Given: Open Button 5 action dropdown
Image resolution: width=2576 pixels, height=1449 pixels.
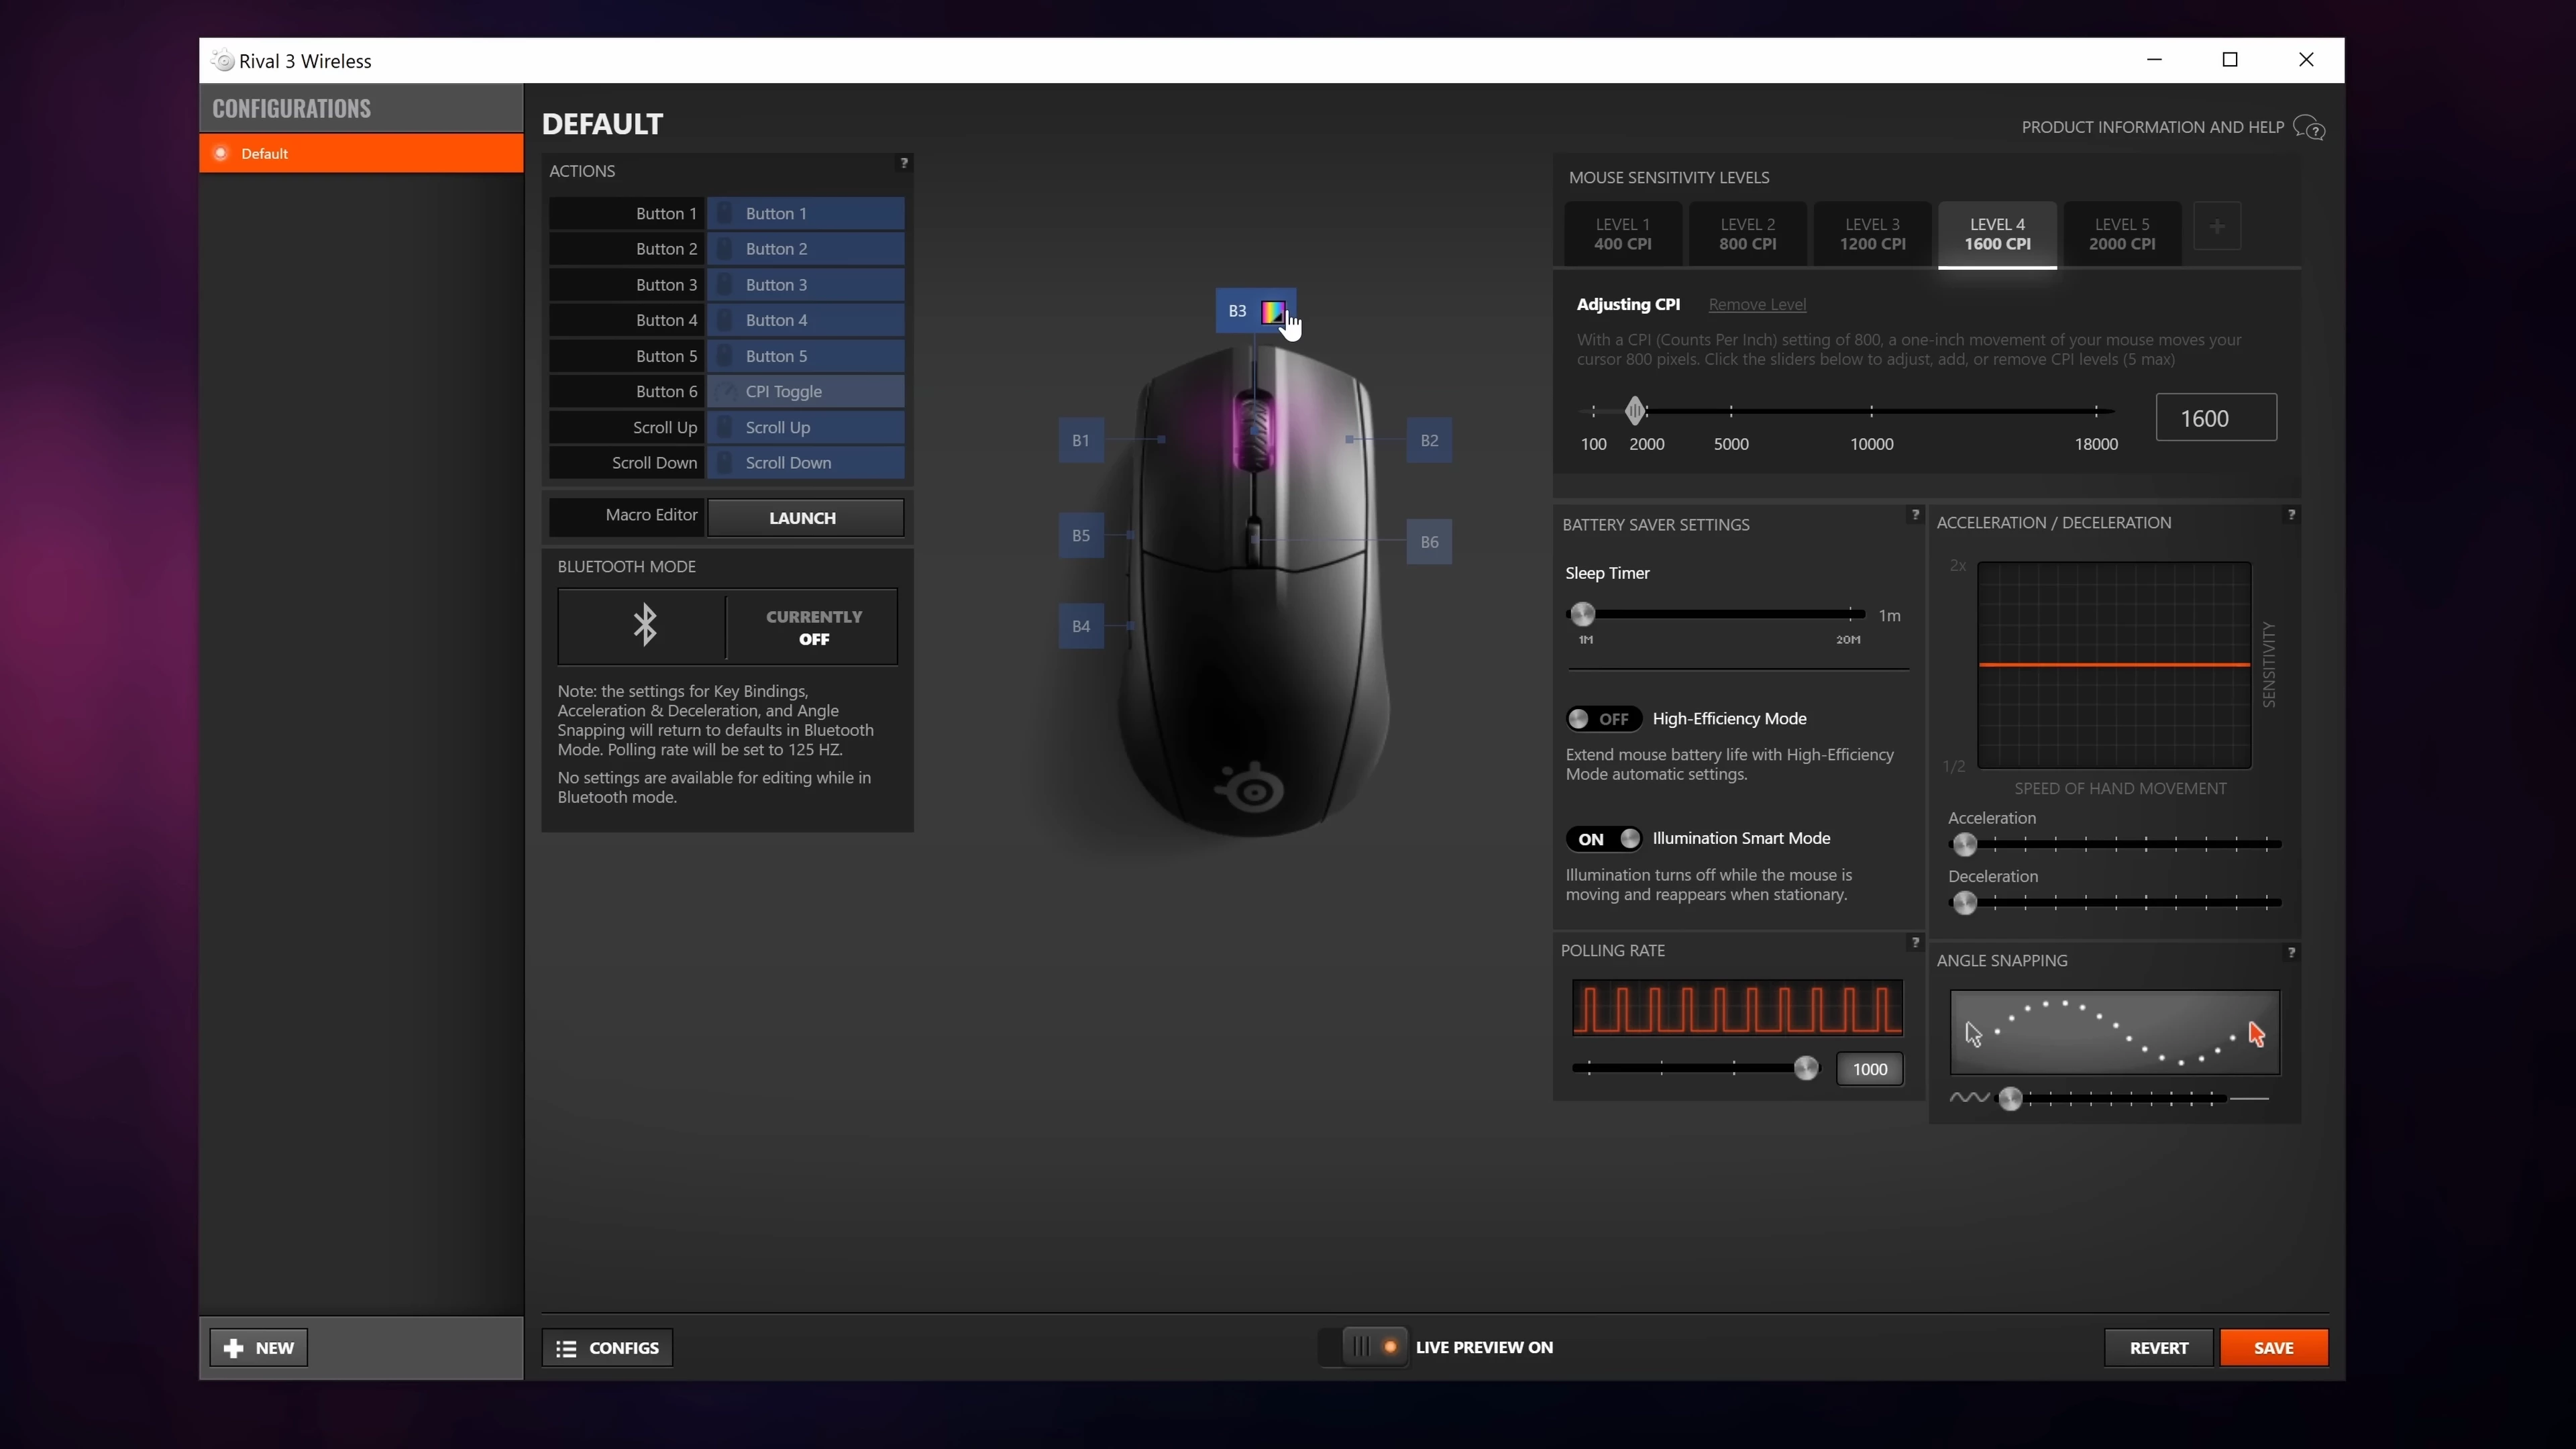Looking at the screenshot, I should point(806,356).
